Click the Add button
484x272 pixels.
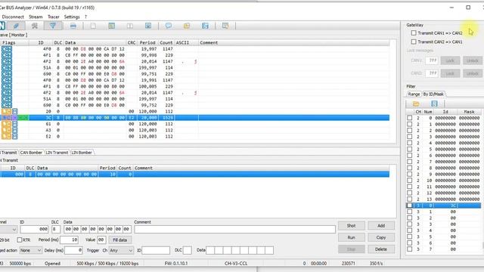(x=381, y=226)
